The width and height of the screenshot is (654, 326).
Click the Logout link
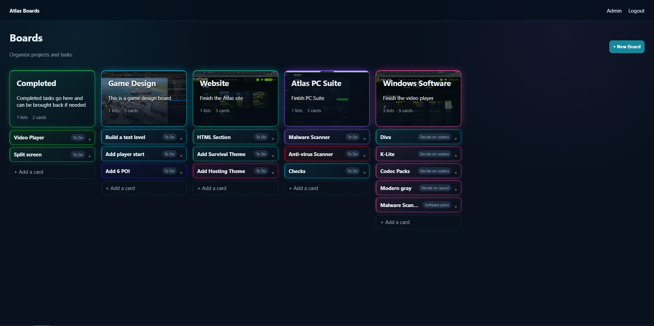pos(636,11)
